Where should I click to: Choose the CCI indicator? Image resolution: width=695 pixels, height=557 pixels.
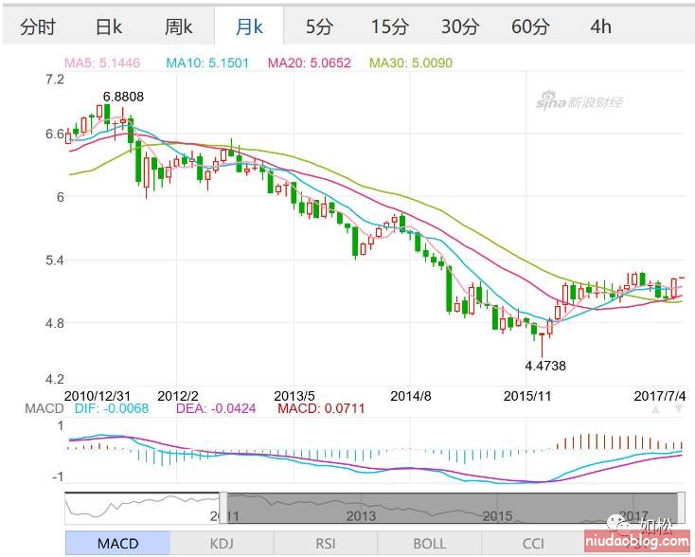point(532,543)
